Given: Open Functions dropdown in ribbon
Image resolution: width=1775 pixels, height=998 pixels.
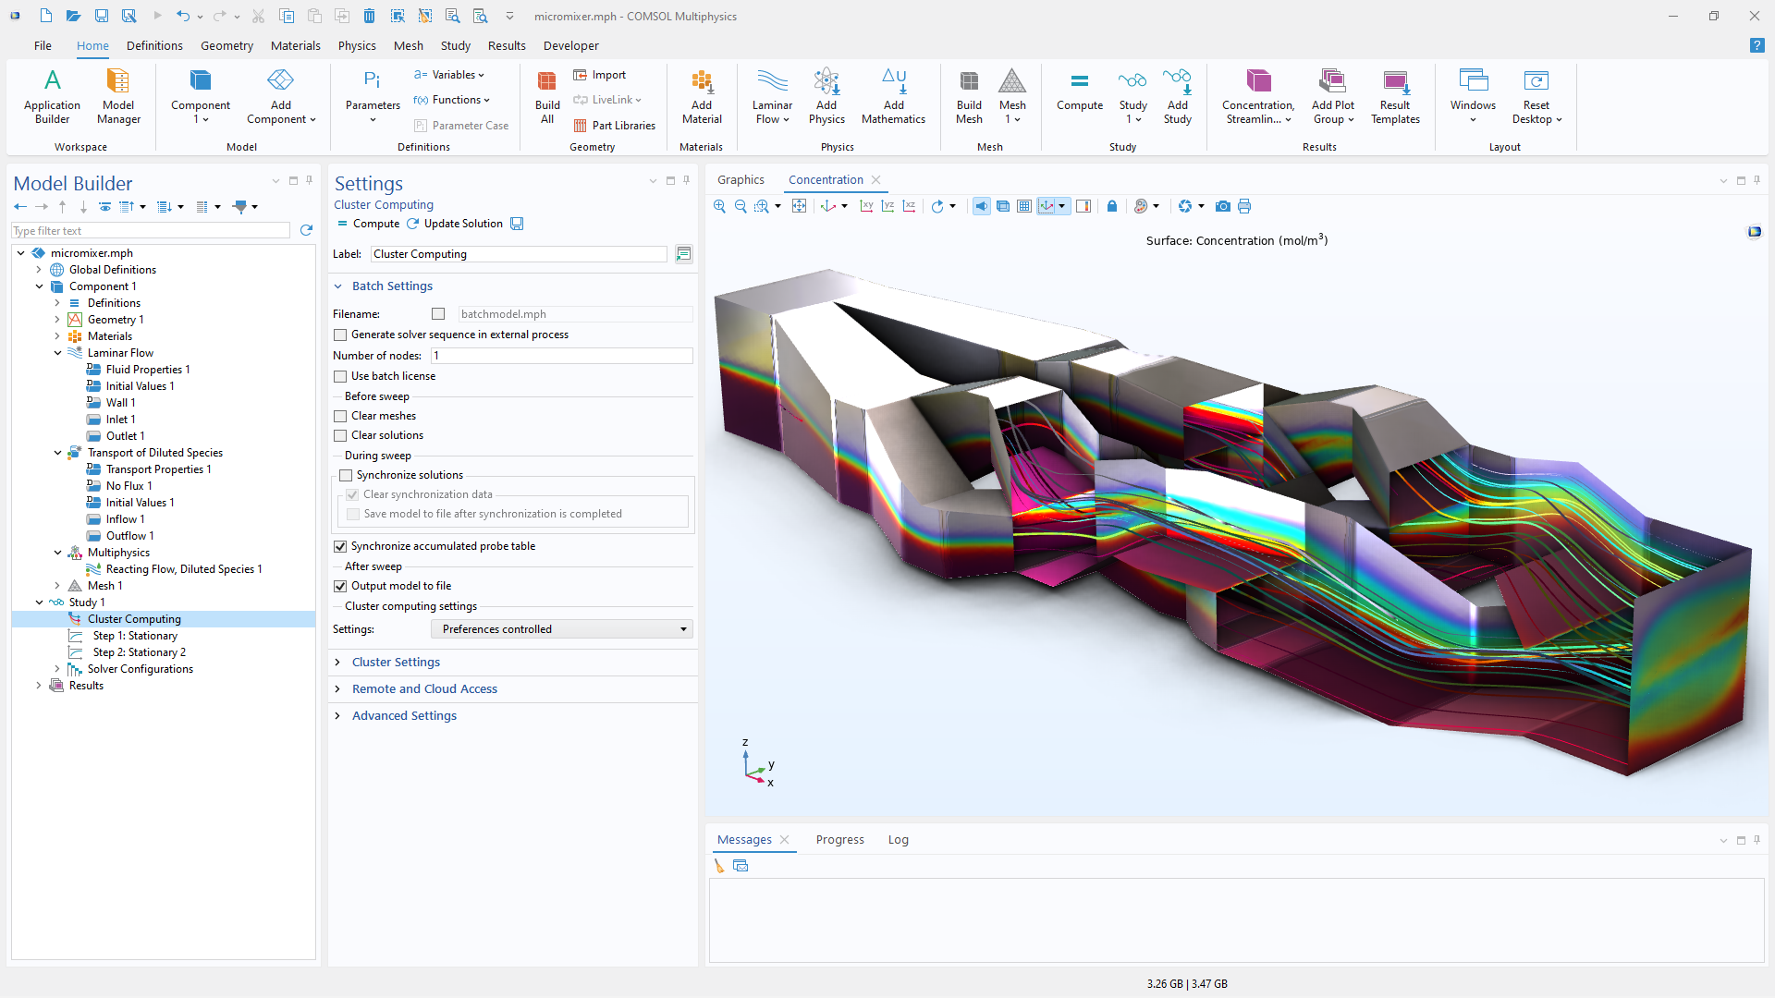Looking at the screenshot, I should (452, 100).
